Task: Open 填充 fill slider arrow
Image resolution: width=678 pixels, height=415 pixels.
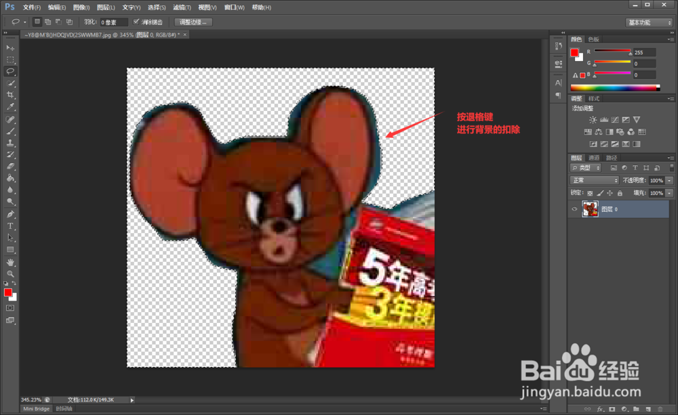Action: [x=669, y=193]
